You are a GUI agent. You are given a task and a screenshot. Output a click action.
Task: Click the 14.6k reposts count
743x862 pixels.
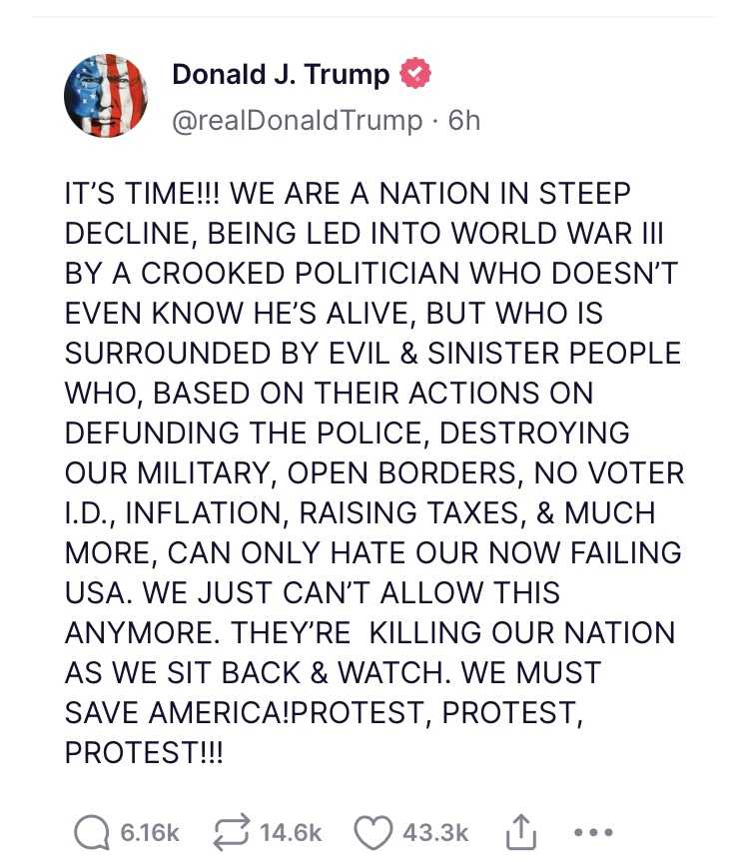click(x=291, y=832)
